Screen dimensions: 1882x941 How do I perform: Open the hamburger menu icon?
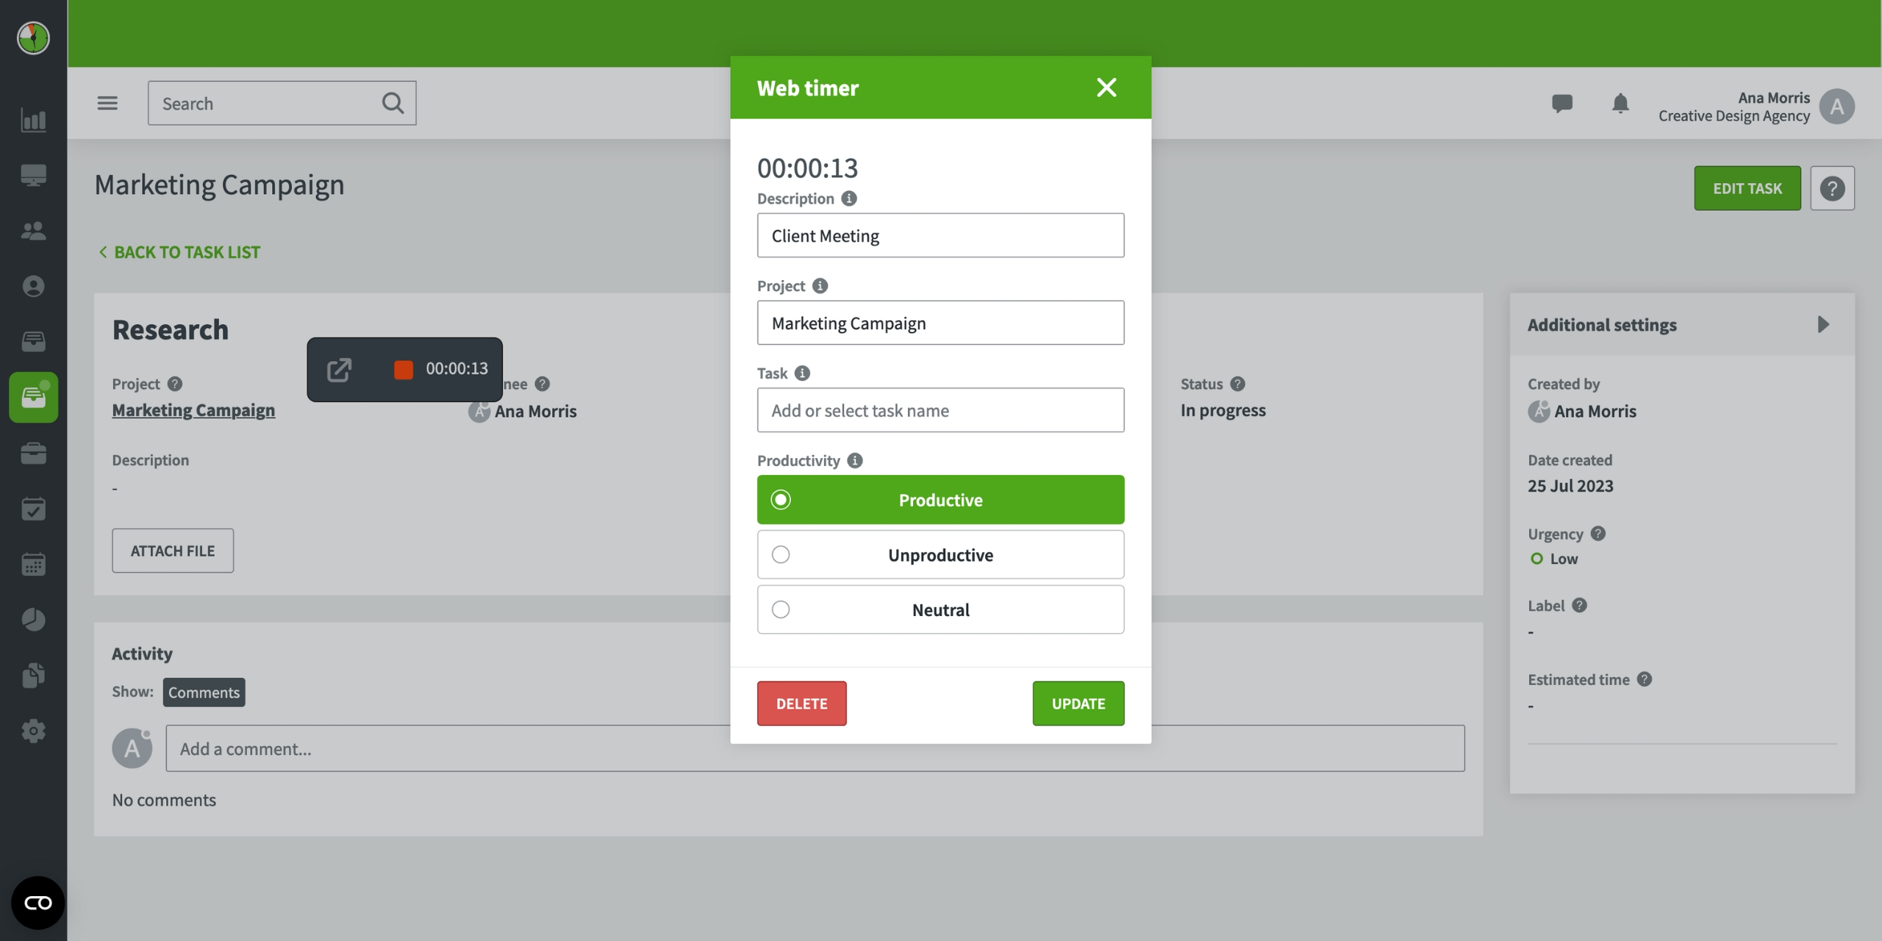(x=107, y=103)
